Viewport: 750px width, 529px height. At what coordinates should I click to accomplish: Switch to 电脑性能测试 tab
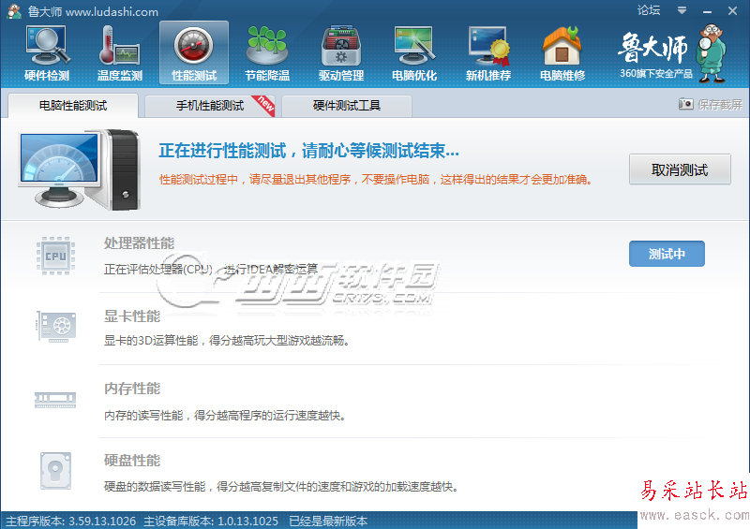click(x=73, y=105)
